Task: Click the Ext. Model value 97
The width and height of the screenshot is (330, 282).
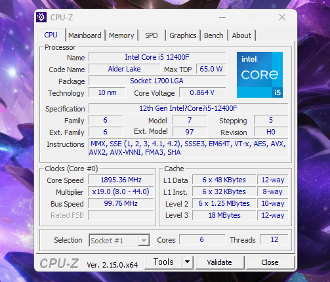Action: click(x=190, y=132)
